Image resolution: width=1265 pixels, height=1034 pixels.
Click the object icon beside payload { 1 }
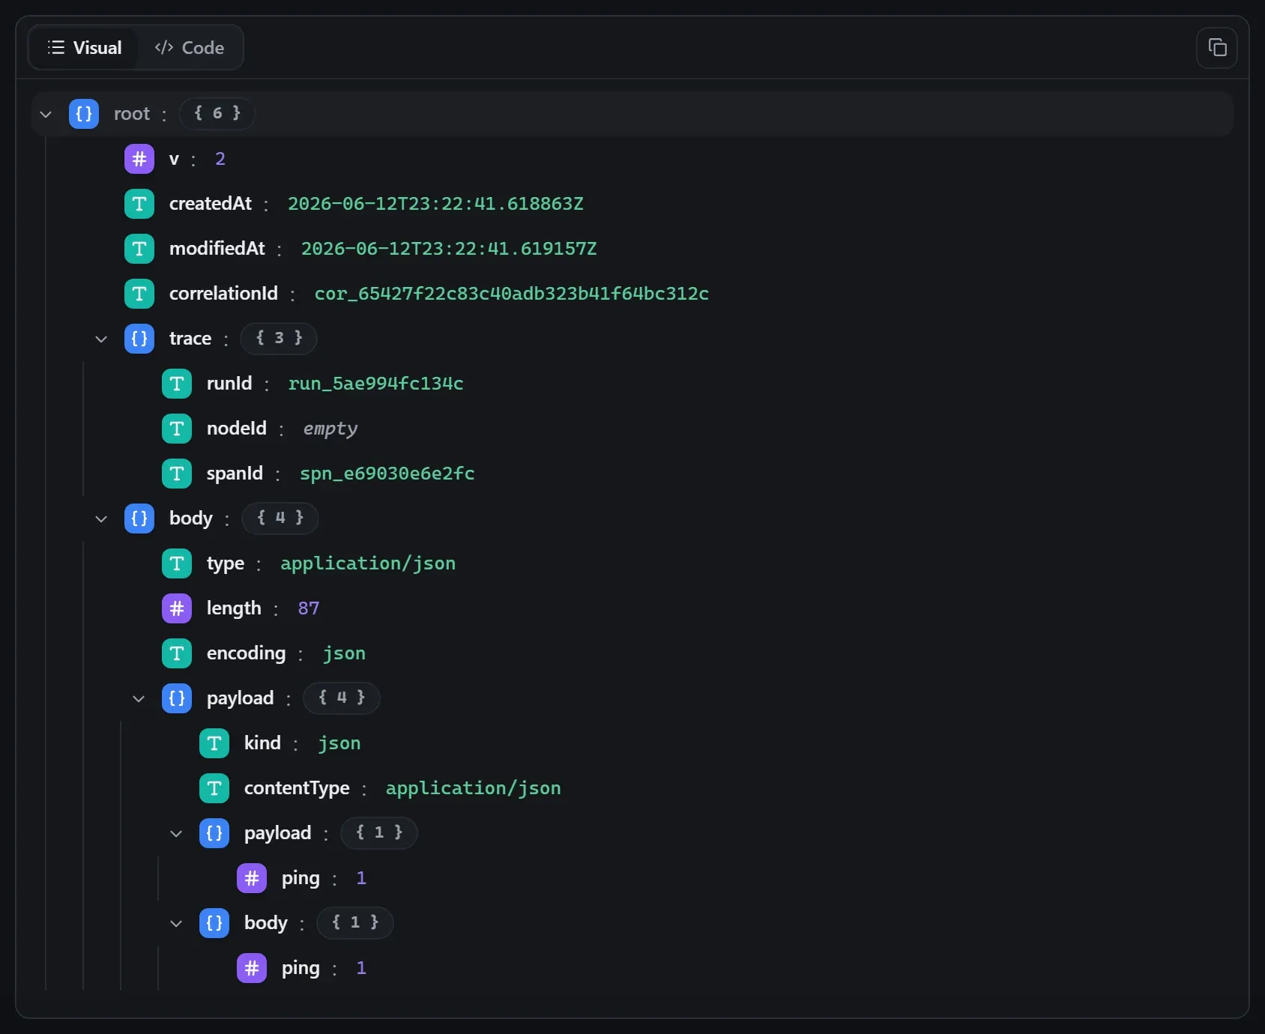coord(214,833)
